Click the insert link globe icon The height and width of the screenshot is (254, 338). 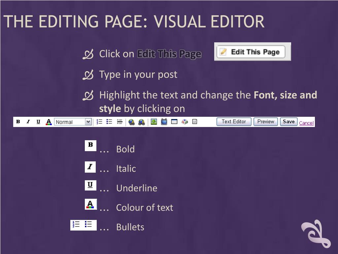coord(131,122)
